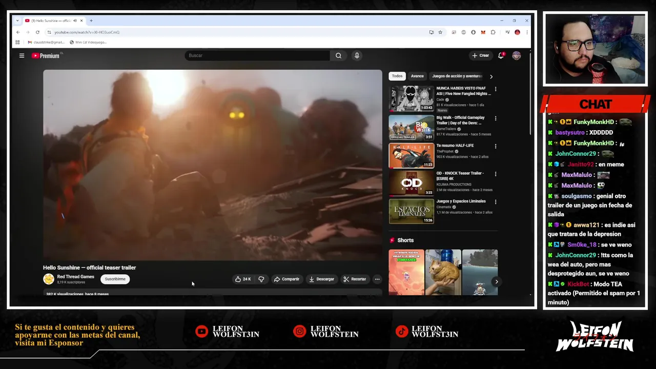Open YouTube notifications bell
The image size is (656, 369).
click(501, 55)
